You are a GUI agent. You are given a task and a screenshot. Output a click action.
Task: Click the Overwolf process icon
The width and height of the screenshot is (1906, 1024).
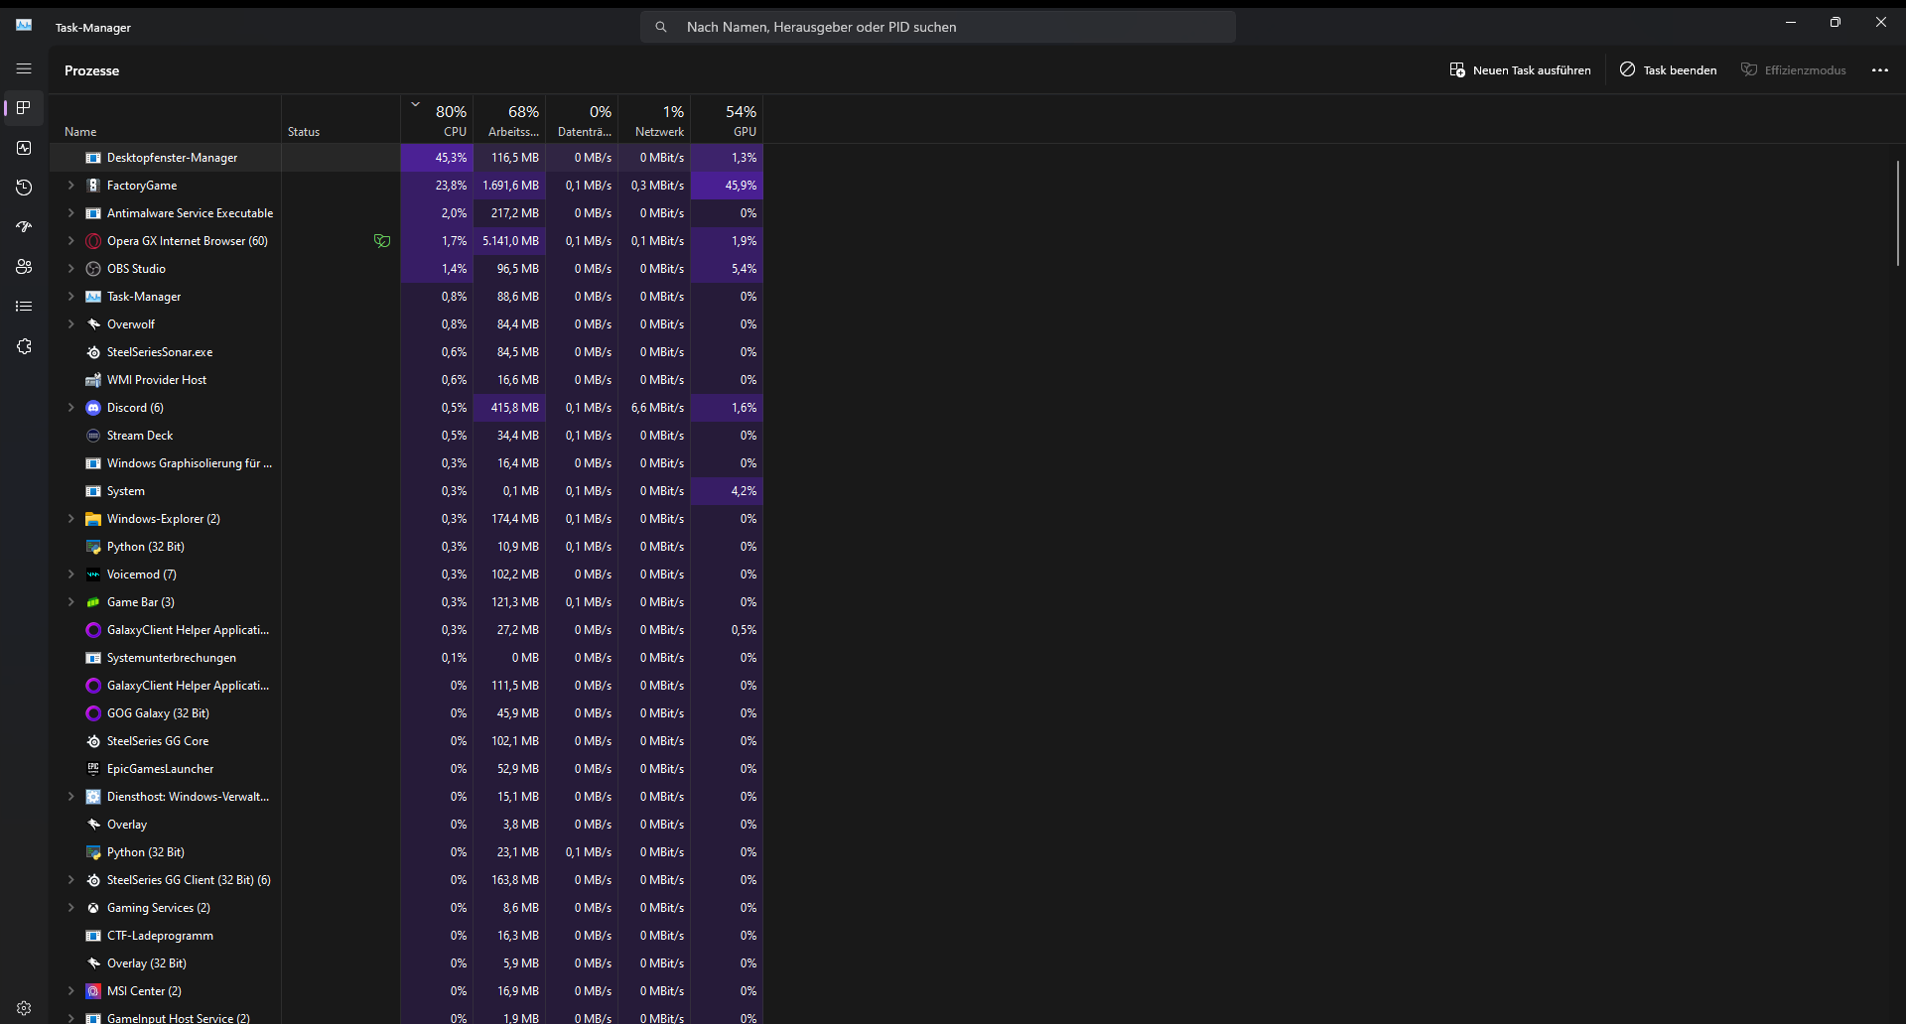[x=93, y=324]
